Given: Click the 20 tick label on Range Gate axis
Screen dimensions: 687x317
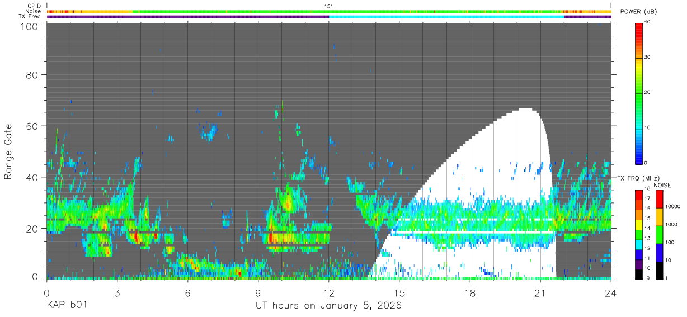Looking at the screenshot, I should (32, 228).
